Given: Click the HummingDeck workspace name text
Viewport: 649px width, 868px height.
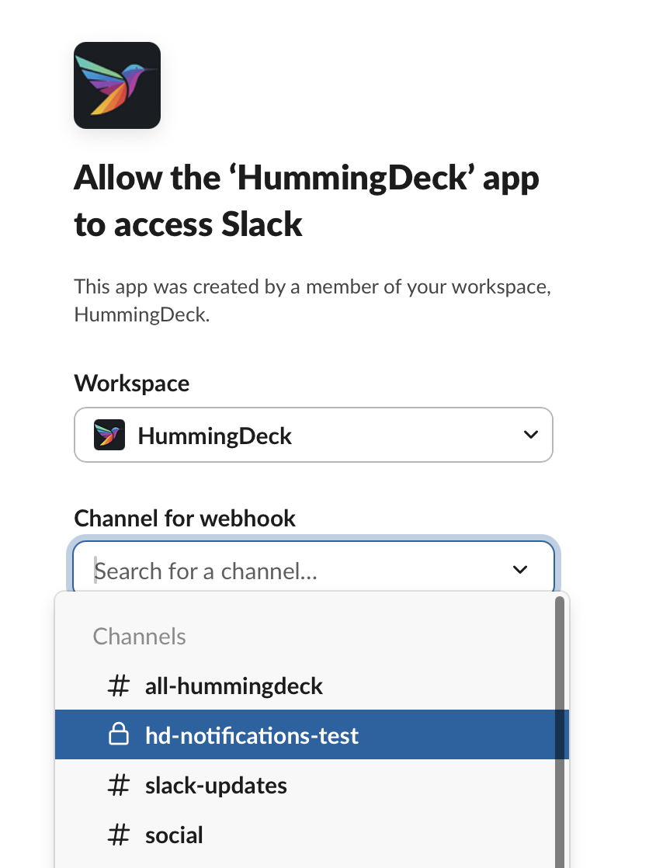Looking at the screenshot, I should (215, 435).
